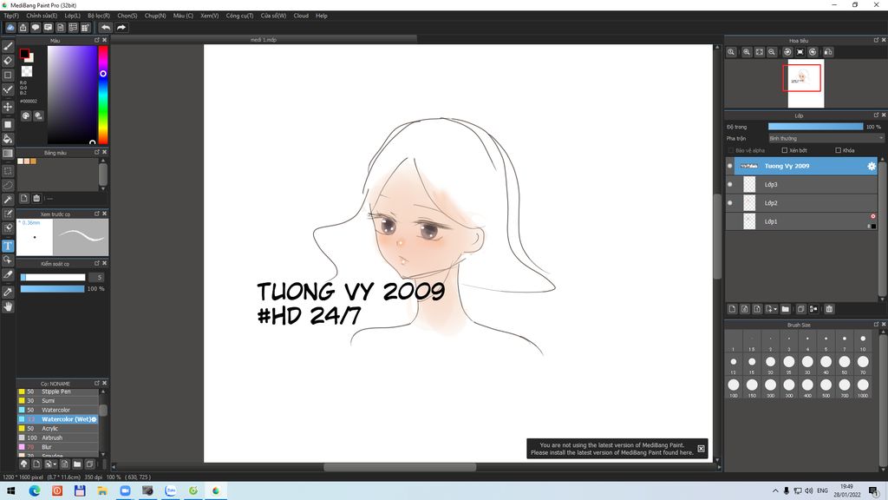Open Tuong Vy 2009 layer settings gear
Screen dimensions: 888x500
click(x=872, y=166)
